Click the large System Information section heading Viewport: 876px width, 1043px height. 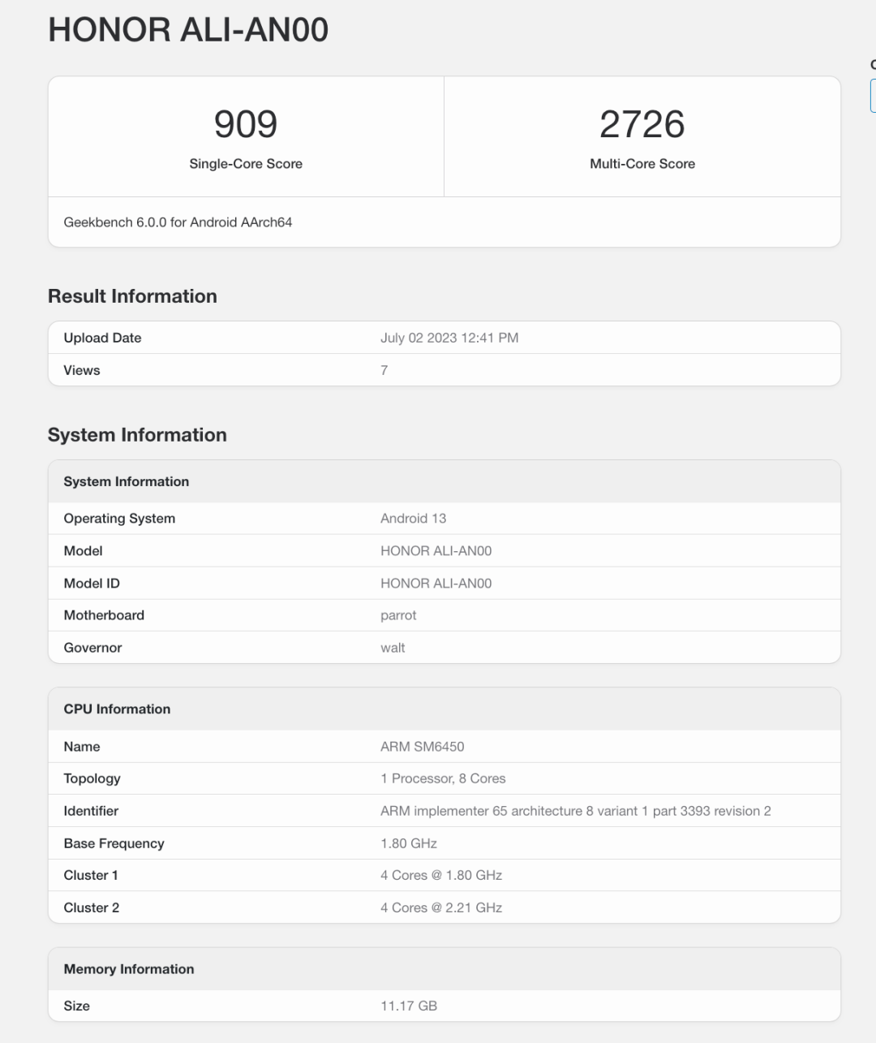137,435
